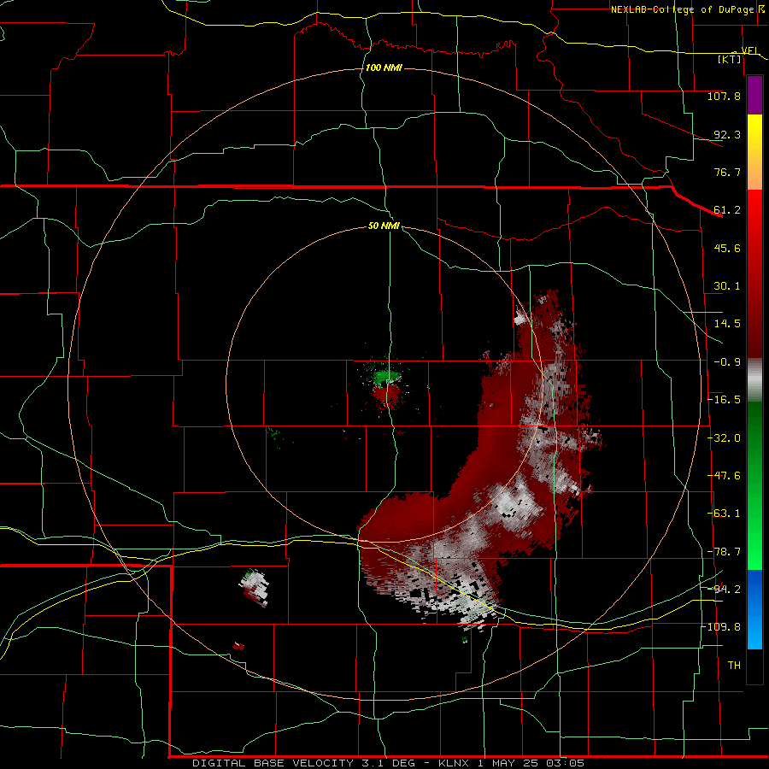Click the -109.8 velocity scale value

723,627
